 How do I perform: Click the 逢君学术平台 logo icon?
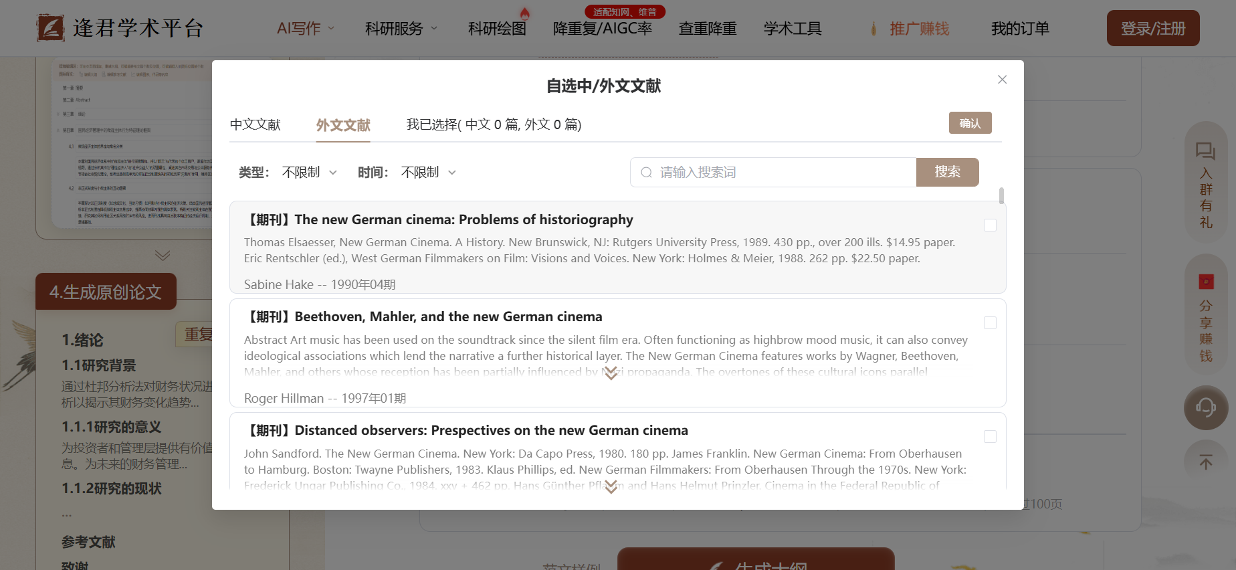tap(50, 28)
